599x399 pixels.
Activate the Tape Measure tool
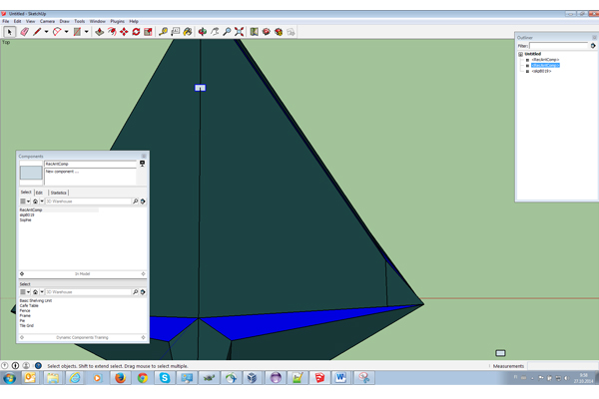click(164, 32)
